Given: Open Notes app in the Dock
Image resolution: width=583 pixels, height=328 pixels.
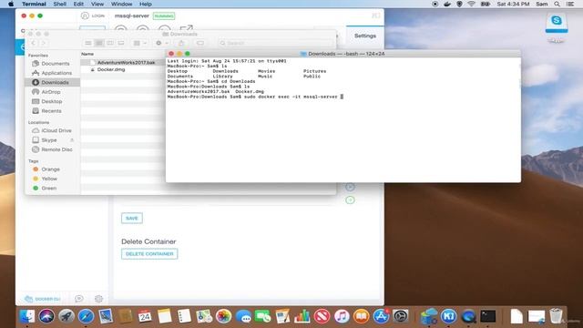Looking at the screenshot, I should click(164, 316).
